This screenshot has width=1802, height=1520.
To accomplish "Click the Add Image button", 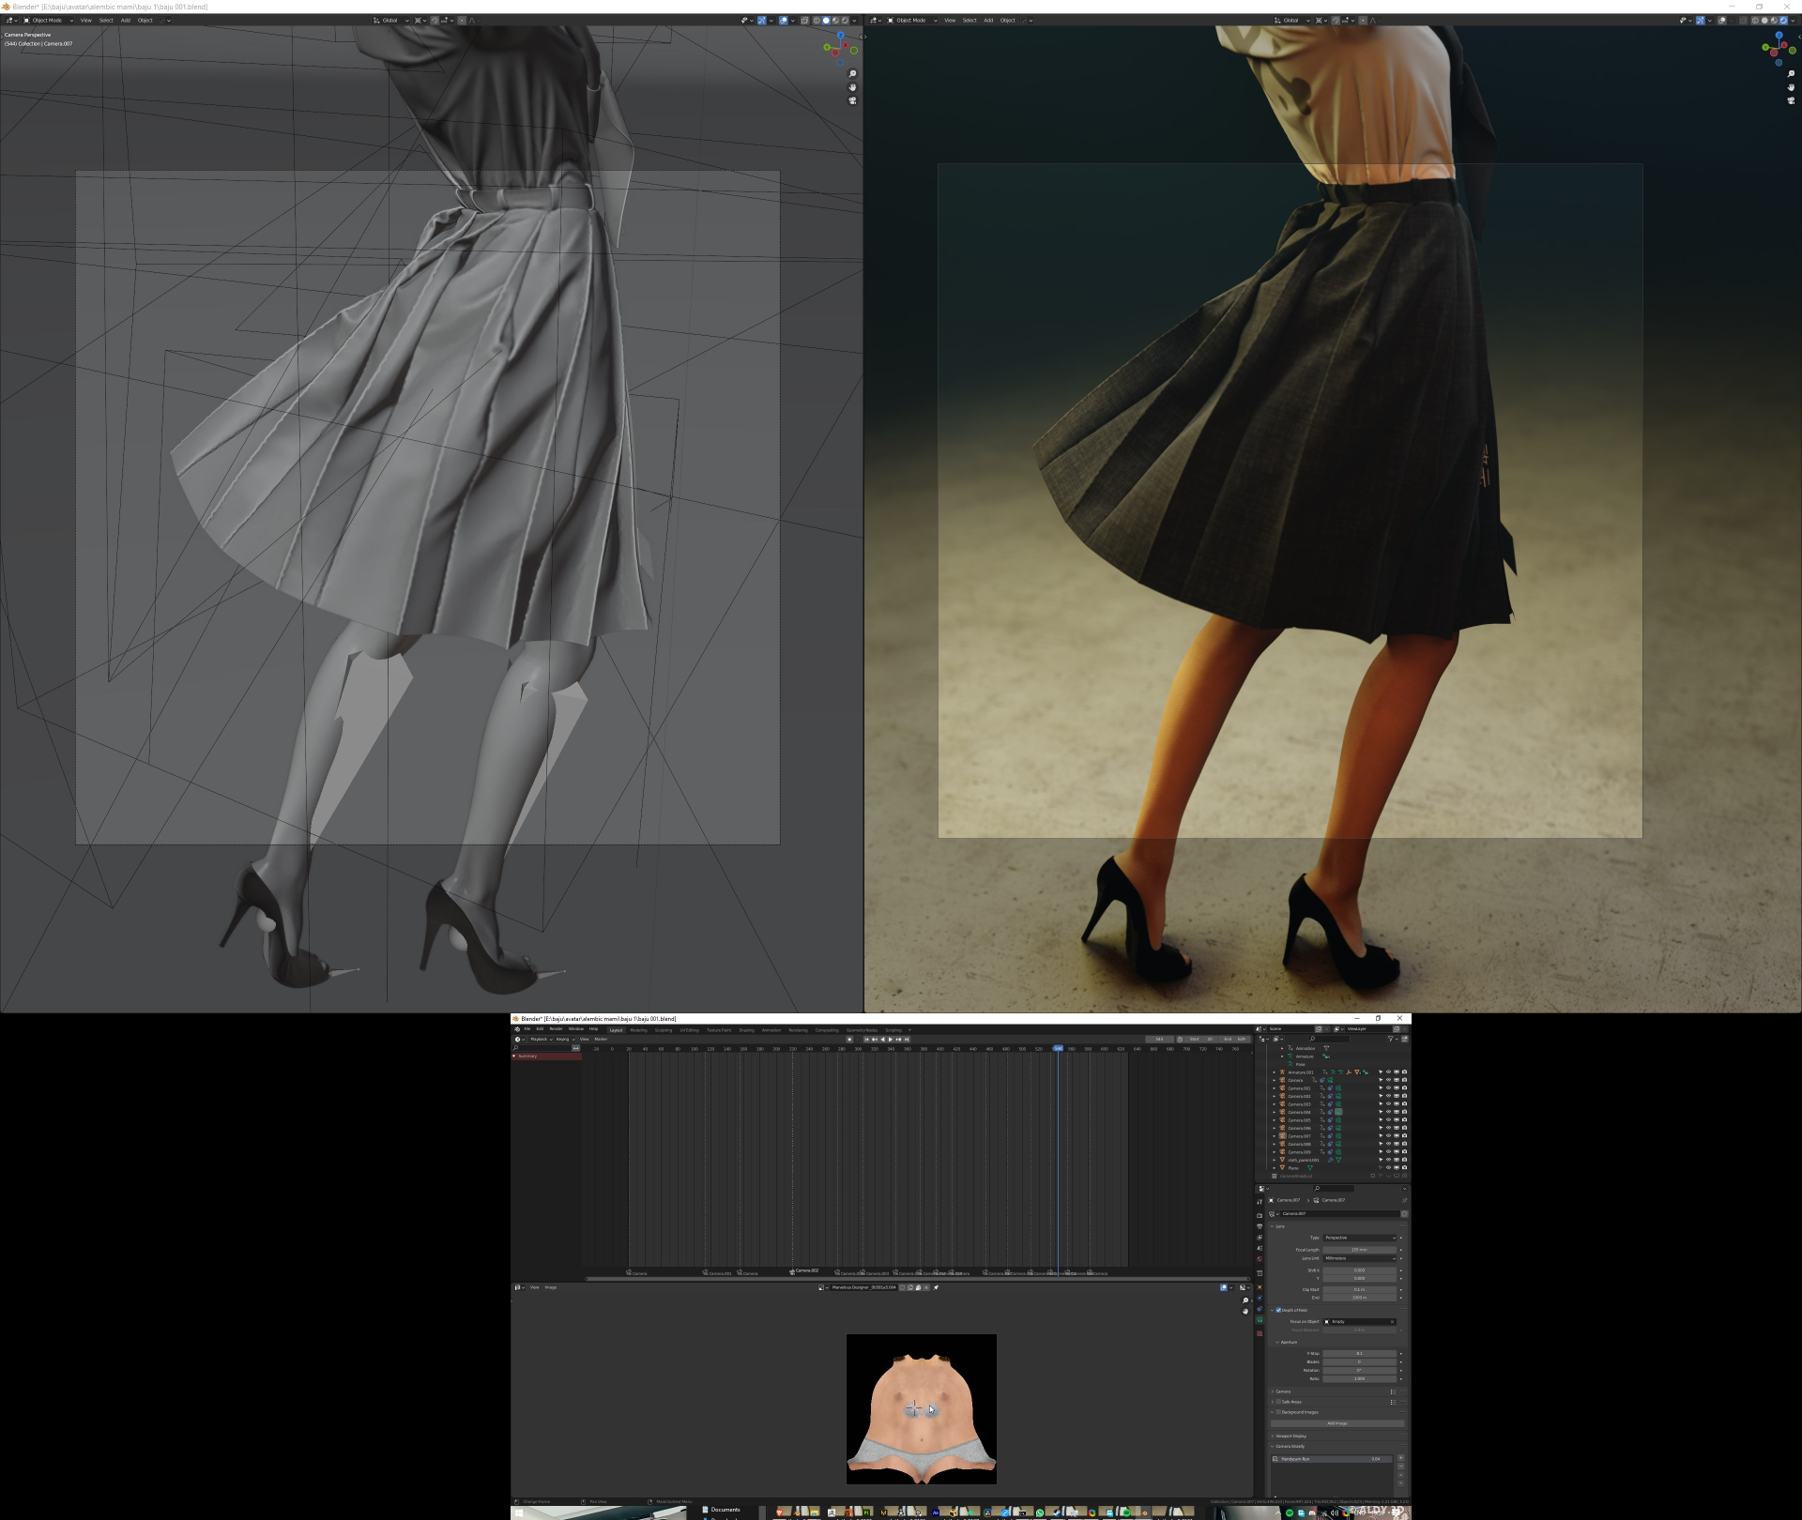I will [1336, 1423].
